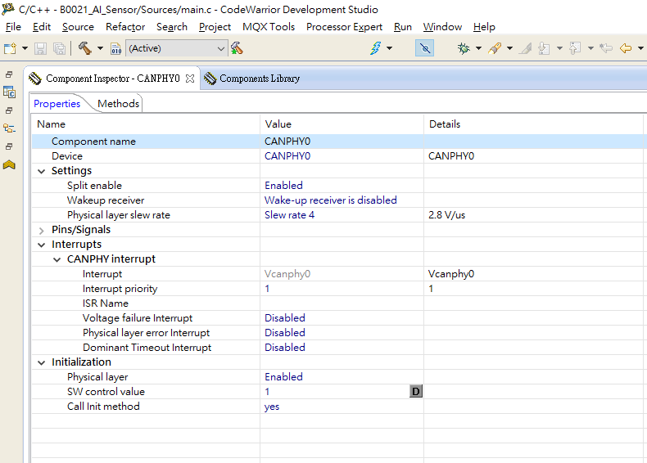647x463 pixels.
Task: Open the Search menu
Action: click(x=172, y=27)
